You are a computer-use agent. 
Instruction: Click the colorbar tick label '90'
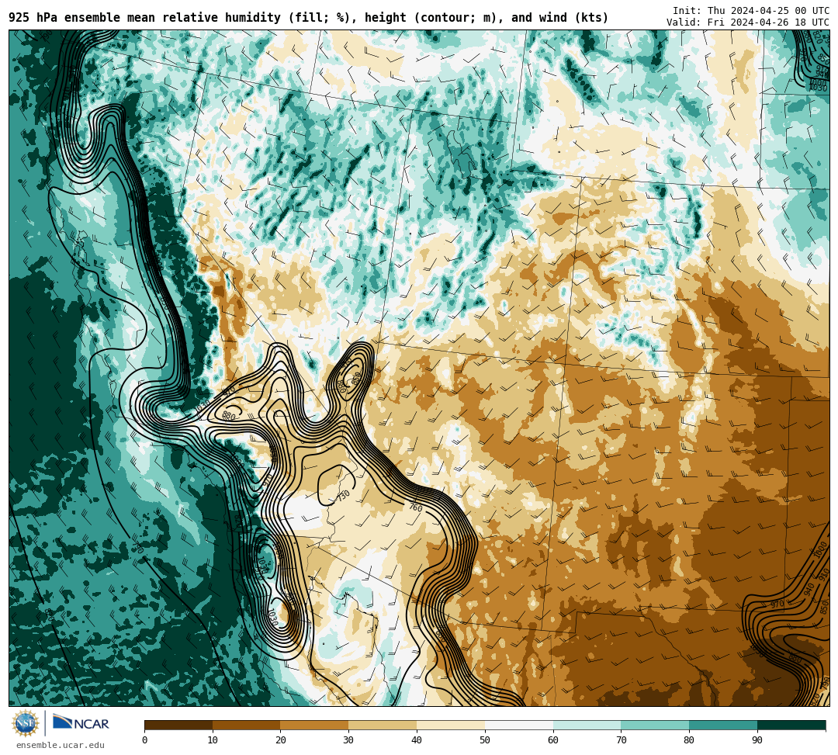pyautogui.click(x=757, y=740)
